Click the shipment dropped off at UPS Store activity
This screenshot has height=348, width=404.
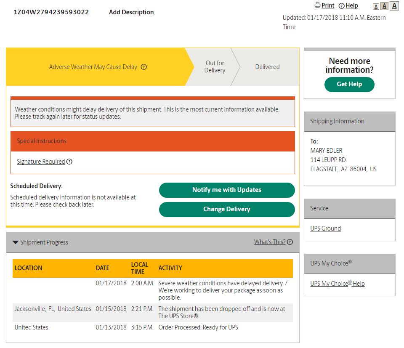[x=222, y=313]
